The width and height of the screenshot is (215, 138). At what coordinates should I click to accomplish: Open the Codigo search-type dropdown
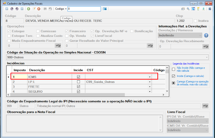(66, 9)
